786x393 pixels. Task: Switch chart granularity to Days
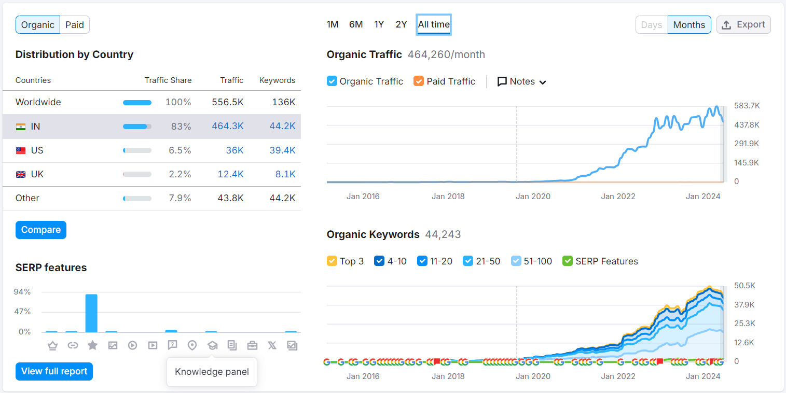(x=651, y=25)
